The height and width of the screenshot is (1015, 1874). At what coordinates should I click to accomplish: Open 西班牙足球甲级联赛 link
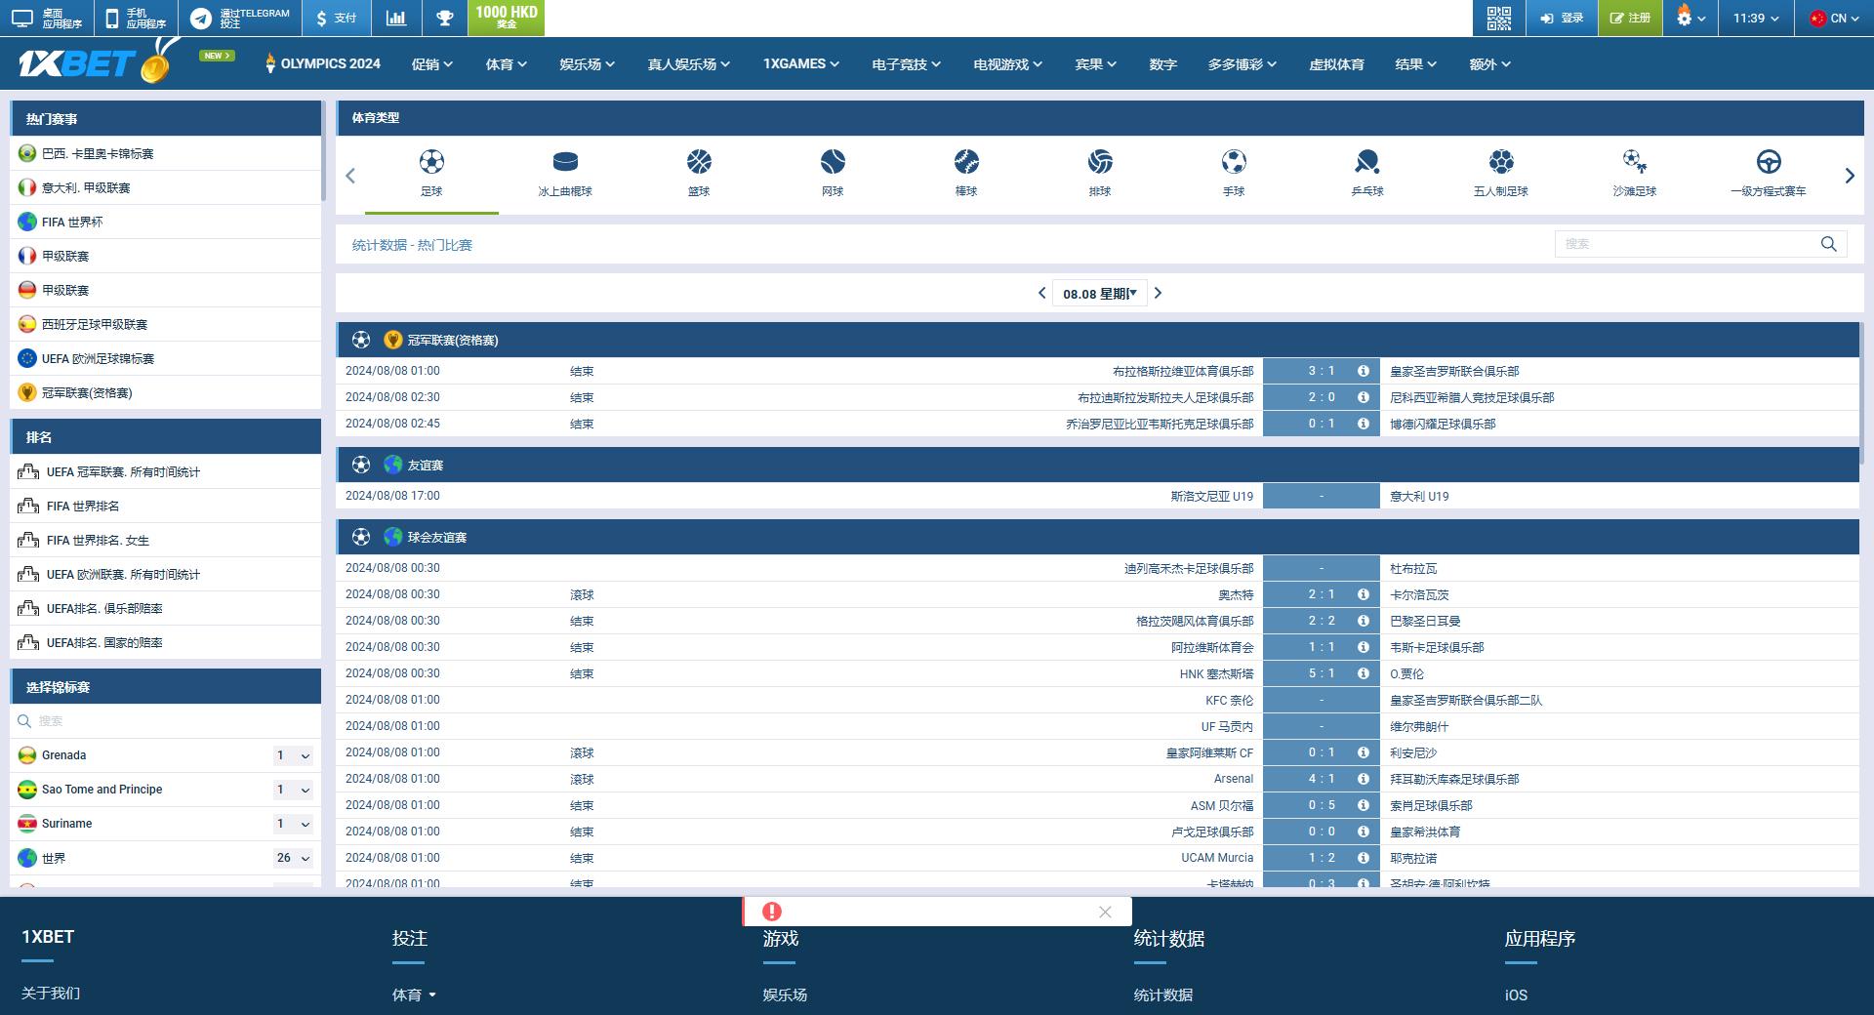[165, 324]
